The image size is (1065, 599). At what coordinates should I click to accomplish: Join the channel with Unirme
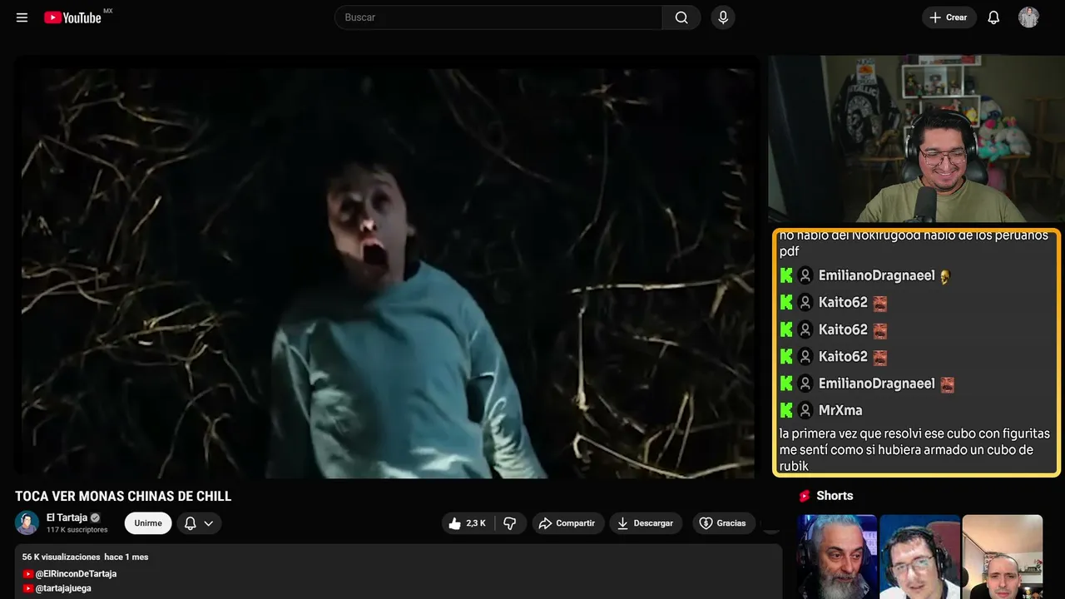(148, 523)
